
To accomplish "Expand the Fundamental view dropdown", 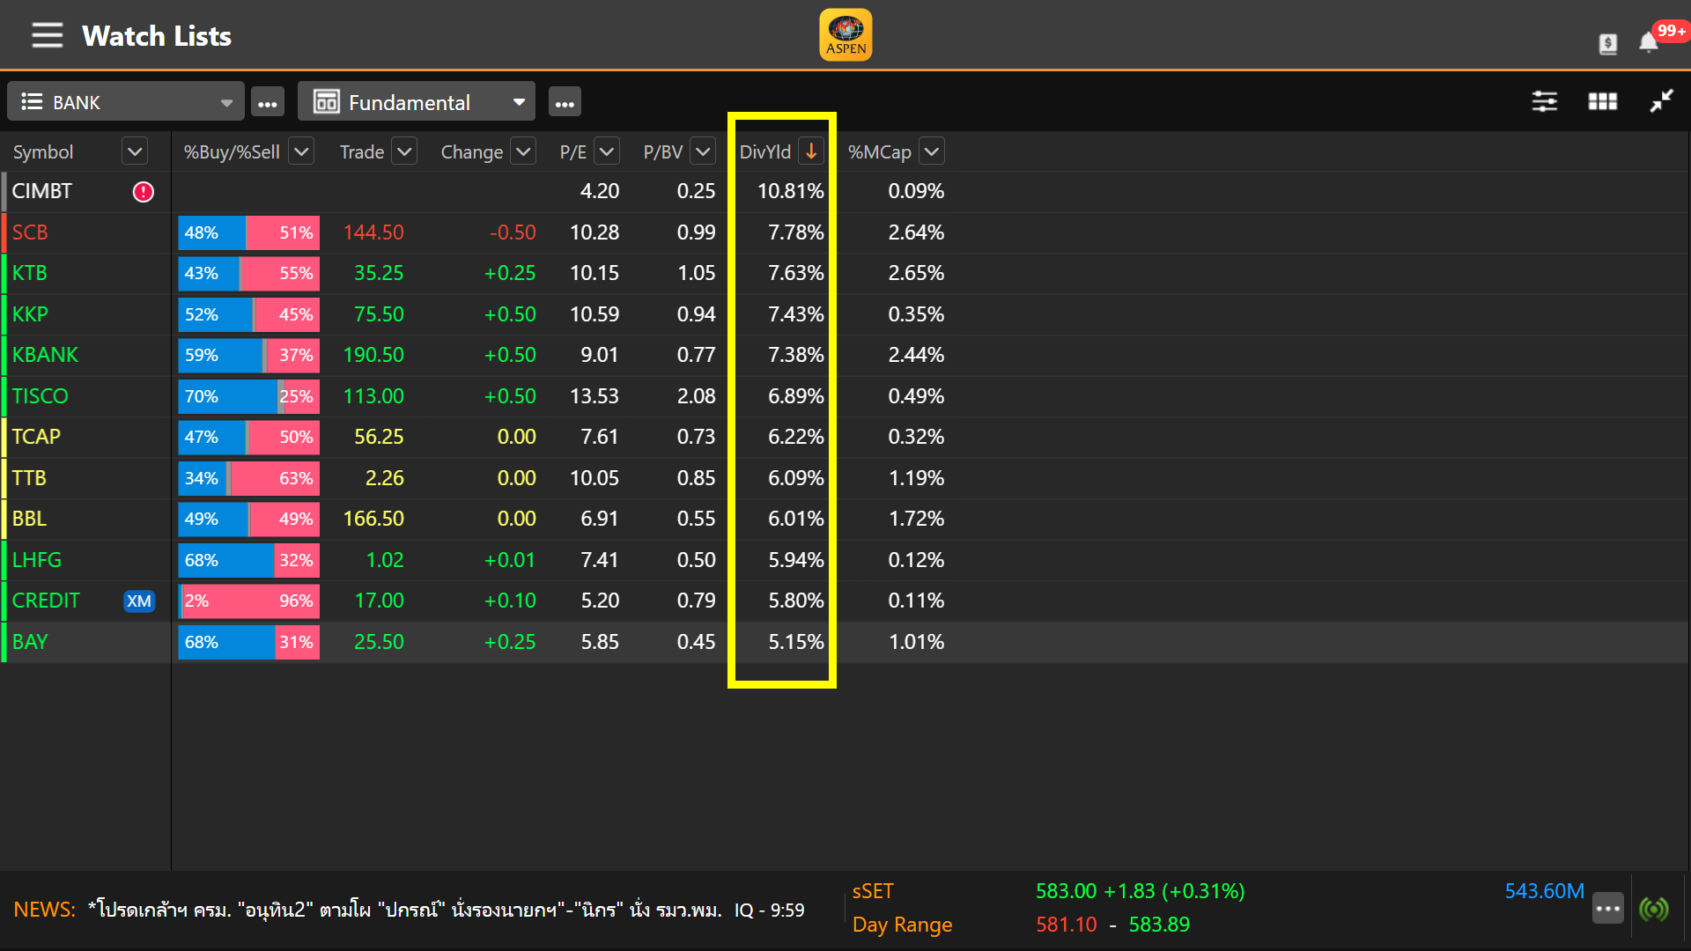I will pos(519,103).
